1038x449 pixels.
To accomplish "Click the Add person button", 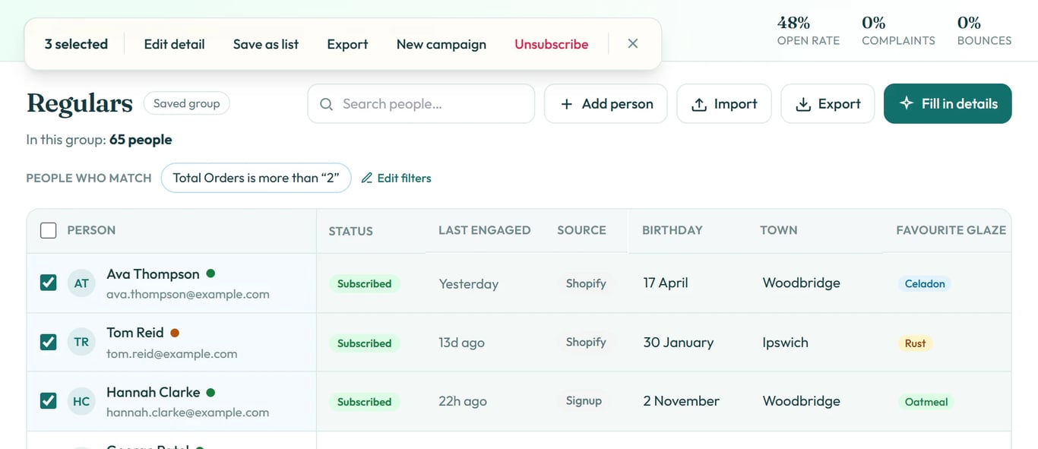I will [606, 103].
